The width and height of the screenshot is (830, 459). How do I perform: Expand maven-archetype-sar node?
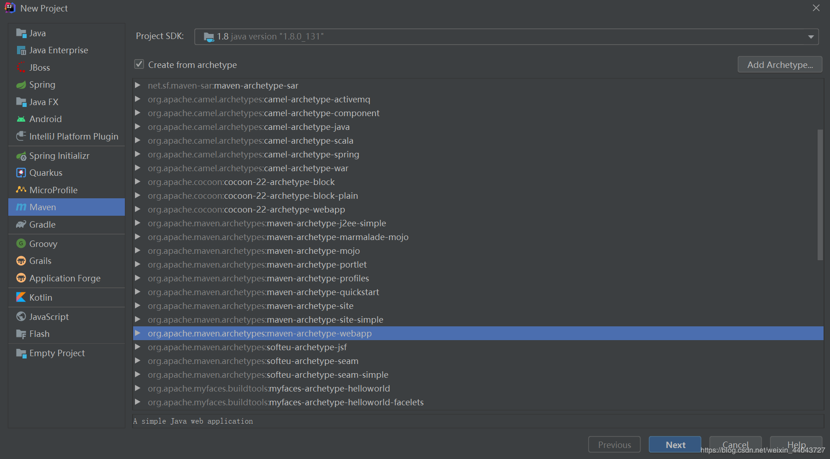click(x=137, y=85)
